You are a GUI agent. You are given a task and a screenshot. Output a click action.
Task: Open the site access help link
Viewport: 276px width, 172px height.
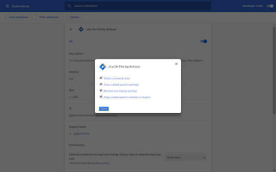(x=102, y=163)
